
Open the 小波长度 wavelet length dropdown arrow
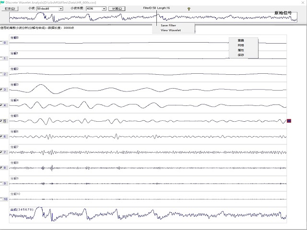click(104, 9)
